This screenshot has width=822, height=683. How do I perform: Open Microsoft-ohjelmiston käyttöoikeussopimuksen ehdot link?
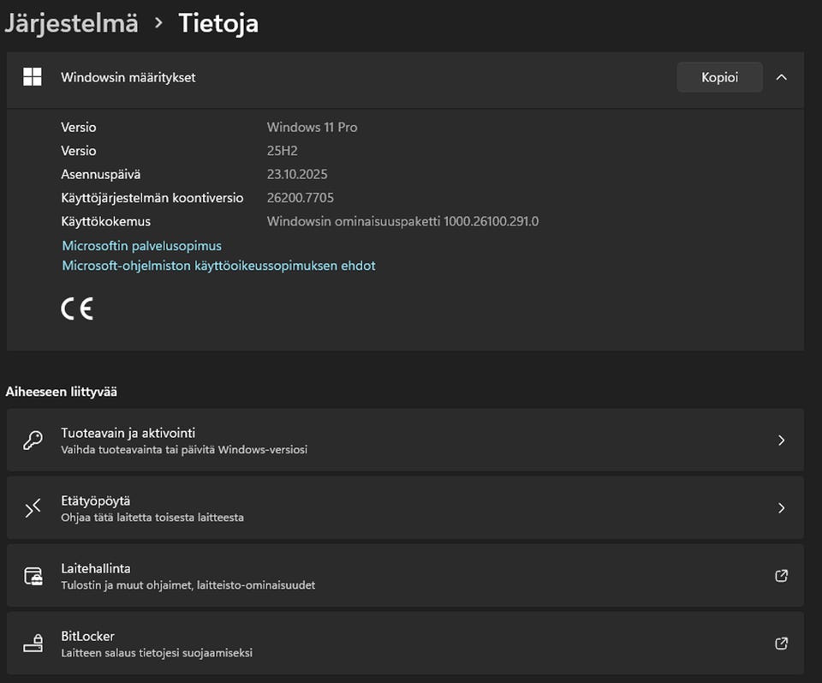(x=218, y=266)
